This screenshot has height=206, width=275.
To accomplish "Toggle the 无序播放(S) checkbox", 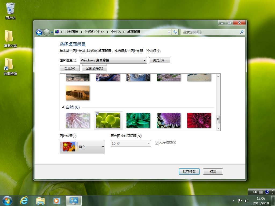I will coord(157,143).
